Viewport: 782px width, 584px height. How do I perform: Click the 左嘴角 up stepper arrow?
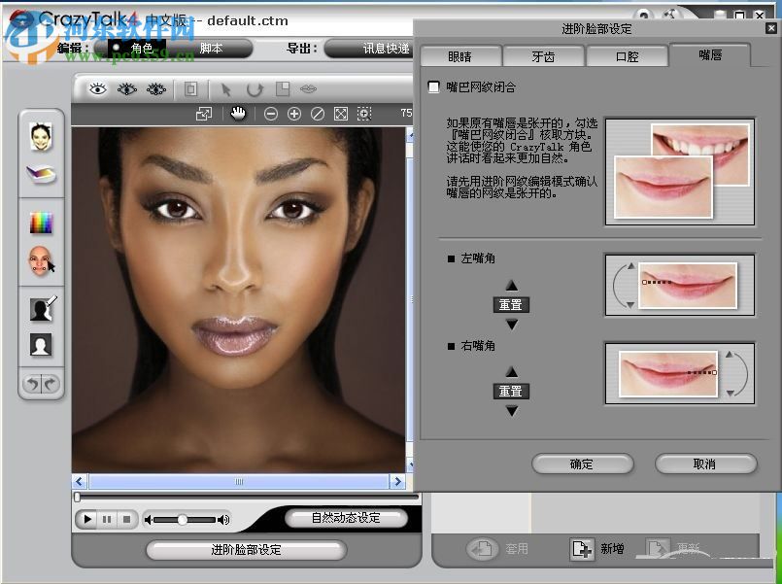[x=512, y=285]
